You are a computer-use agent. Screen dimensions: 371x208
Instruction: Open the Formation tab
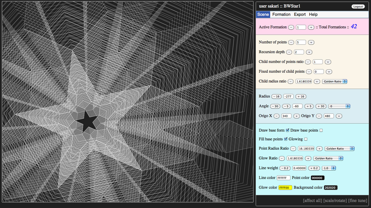point(281,15)
